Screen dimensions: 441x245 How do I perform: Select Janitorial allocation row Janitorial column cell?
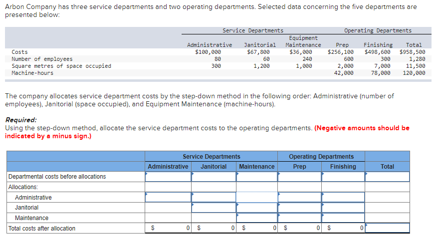point(214,208)
